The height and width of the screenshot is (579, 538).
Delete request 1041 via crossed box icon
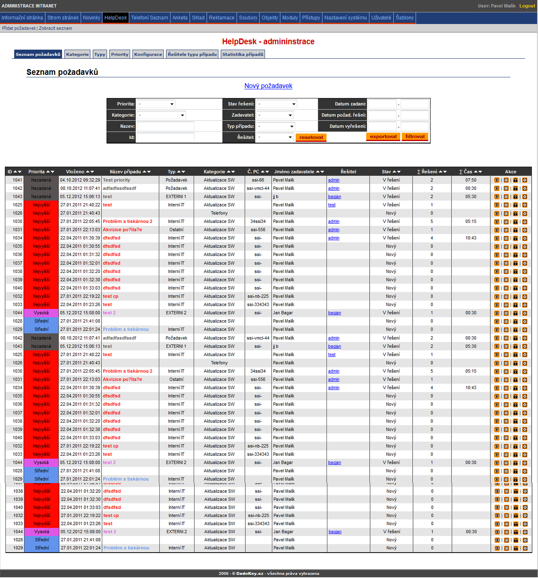(x=525, y=180)
